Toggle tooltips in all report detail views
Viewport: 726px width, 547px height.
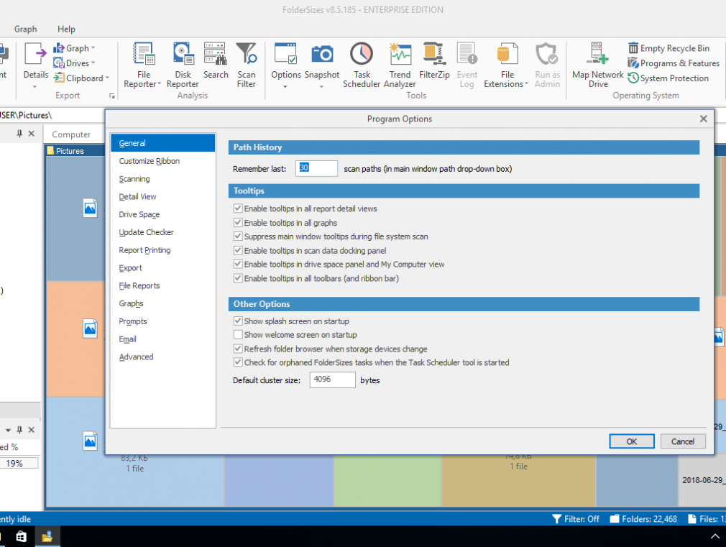pyautogui.click(x=238, y=208)
